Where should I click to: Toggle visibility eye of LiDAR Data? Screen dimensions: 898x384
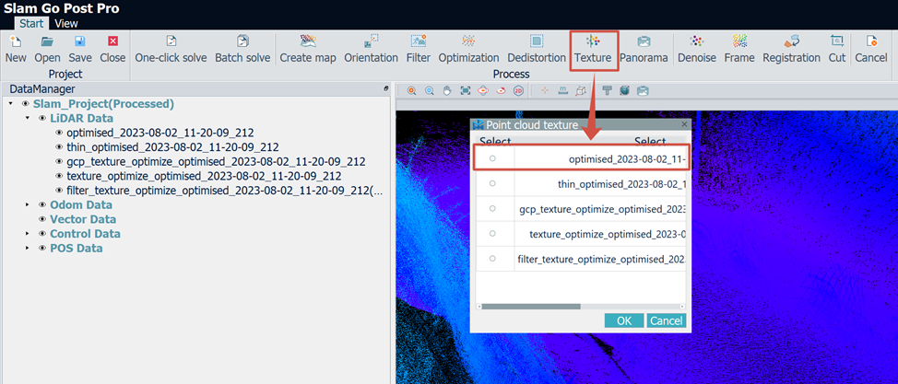click(x=42, y=119)
